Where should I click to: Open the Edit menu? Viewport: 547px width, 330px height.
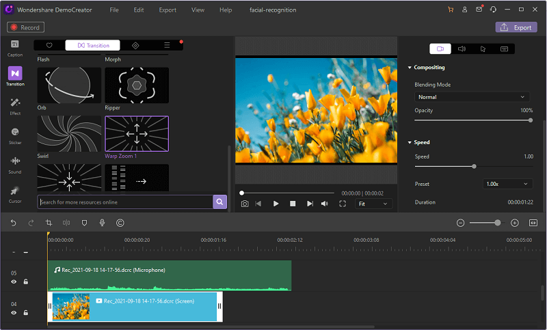tap(139, 10)
